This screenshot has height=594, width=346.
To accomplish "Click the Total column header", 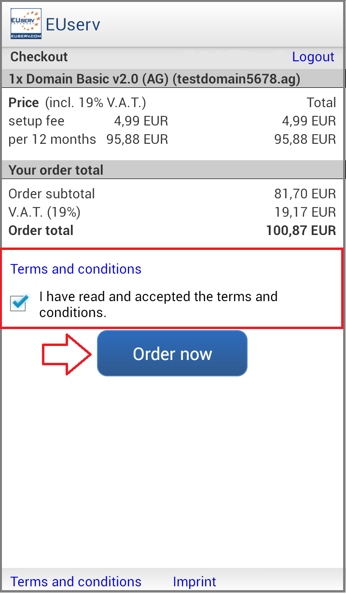I will coord(321,102).
